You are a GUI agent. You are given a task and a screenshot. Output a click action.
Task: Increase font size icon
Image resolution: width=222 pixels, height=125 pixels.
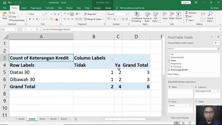(x=55, y=14)
